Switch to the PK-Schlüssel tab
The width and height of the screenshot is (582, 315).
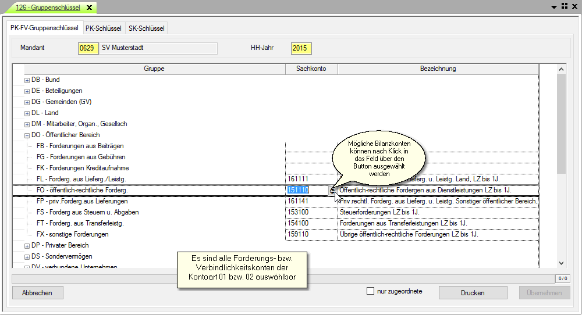coord(103,28)
